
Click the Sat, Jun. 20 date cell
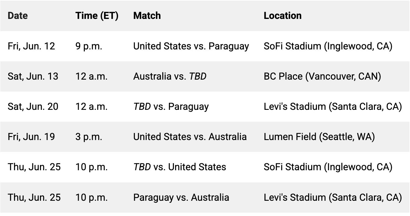point(33,106)
